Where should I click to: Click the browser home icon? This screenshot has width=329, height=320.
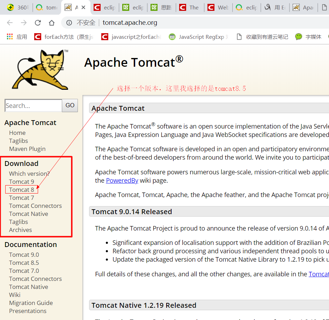51,22
